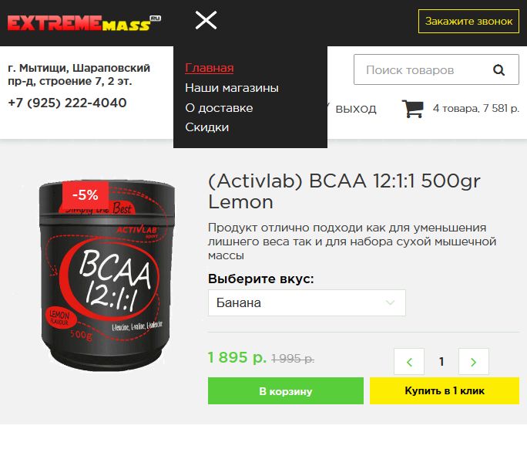Click Купить в 1 клик button
The height and width of the screenshot is (456, 527).
coord(445,390)
